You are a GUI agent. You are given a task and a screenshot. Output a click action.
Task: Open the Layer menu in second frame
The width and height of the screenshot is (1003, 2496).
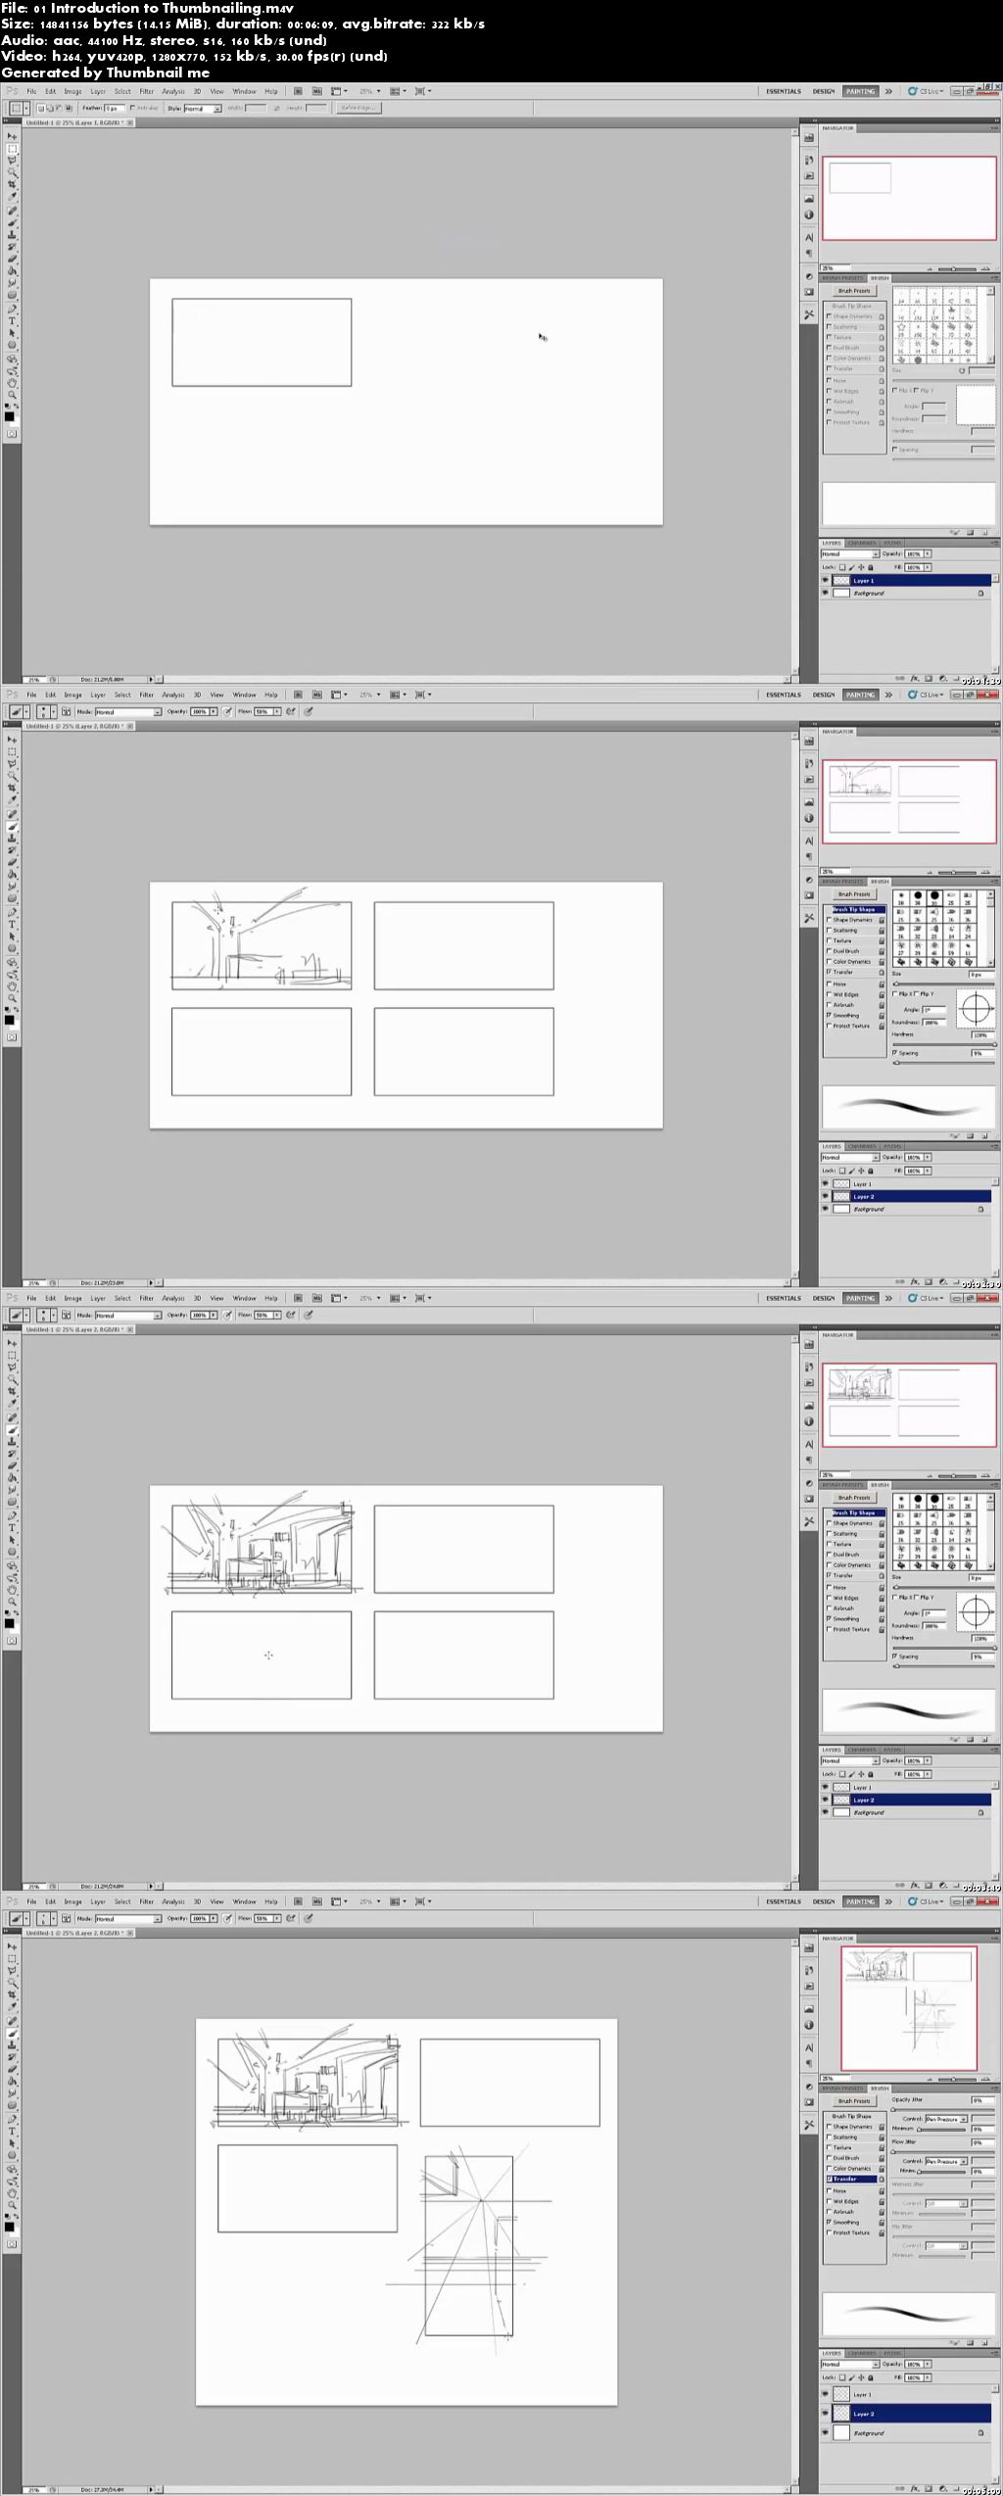pos(98,695)
